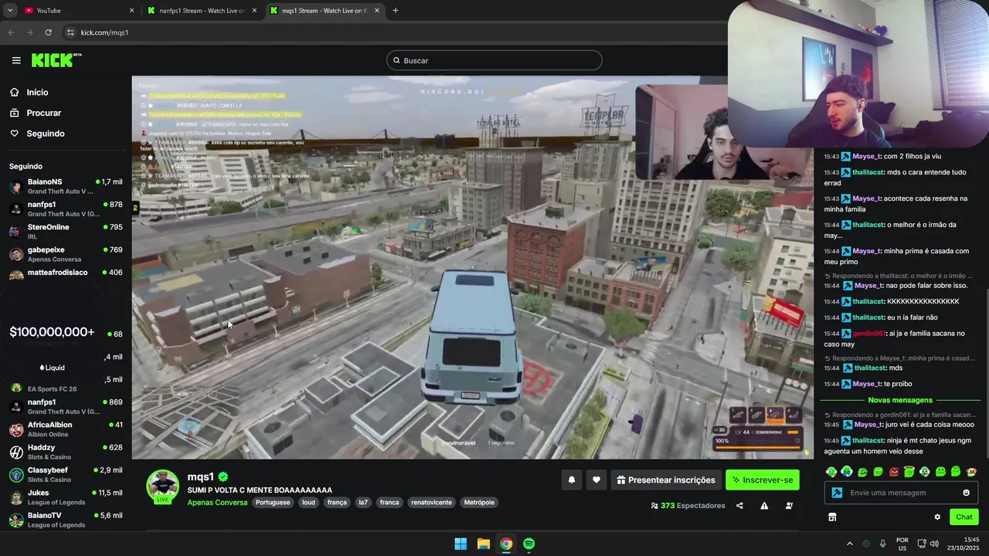Click the Envie uma mensagem field
This screenshot has width=989, height=556.
pos(901,493)
